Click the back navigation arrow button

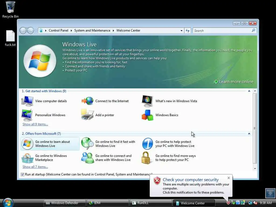pos(23,31)
